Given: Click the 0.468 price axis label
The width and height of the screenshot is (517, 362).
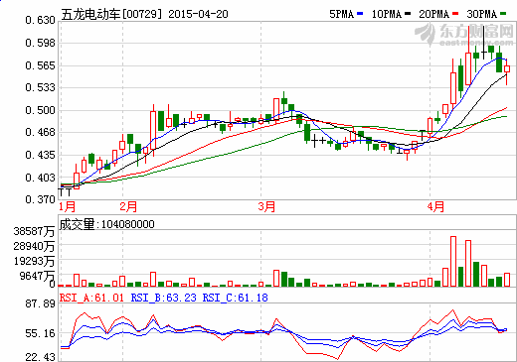Looking at the screenshot, I should coord(40,132).
